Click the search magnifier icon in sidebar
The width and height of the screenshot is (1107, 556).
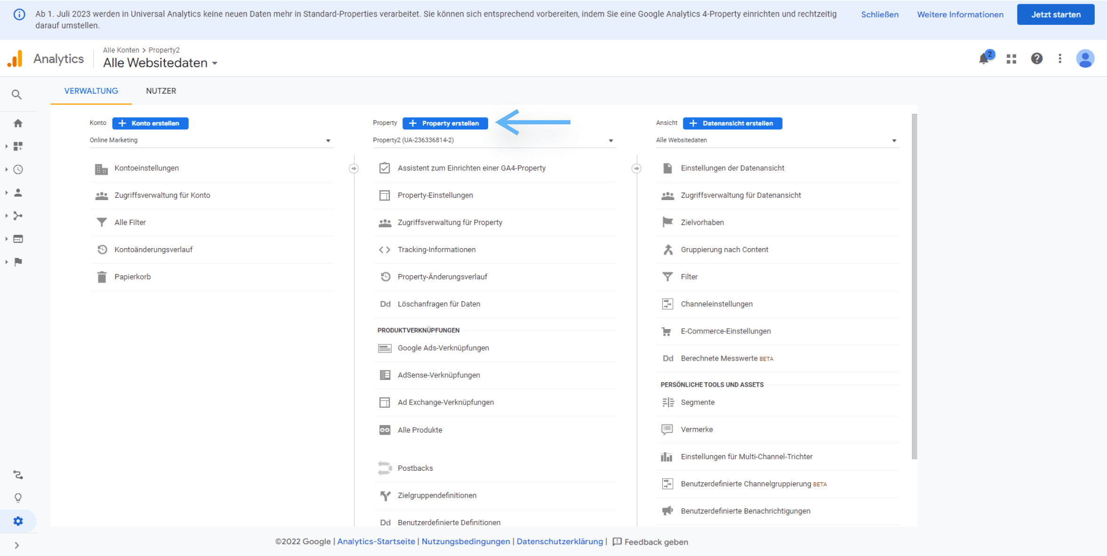point(17,95)
